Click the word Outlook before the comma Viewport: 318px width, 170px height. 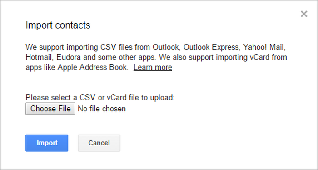166,47
